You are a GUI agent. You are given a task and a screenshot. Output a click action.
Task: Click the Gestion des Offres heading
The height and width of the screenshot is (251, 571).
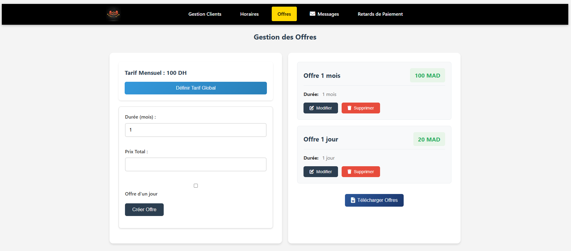pos(285,37)
